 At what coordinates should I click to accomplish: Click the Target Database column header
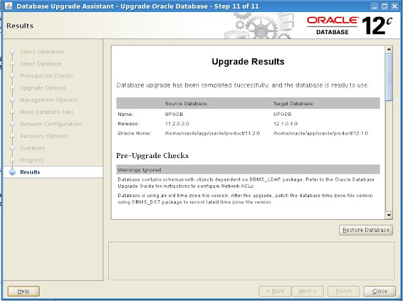293,104
